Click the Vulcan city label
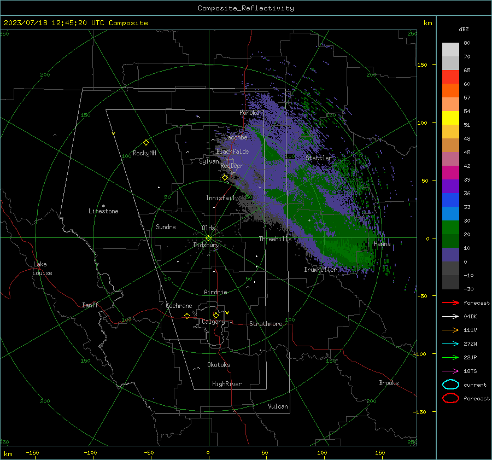492x460 pixels. (x=278, y=406)
